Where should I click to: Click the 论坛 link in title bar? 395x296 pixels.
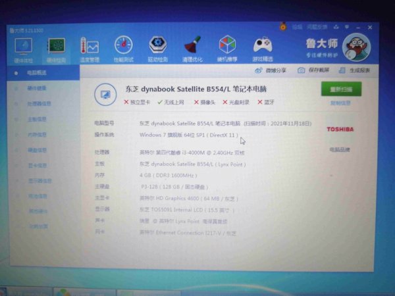(297, 27)
